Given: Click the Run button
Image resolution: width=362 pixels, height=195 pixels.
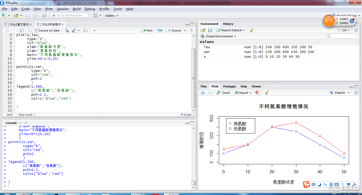Looking at the screenshot, I should [x=147, y=30].
